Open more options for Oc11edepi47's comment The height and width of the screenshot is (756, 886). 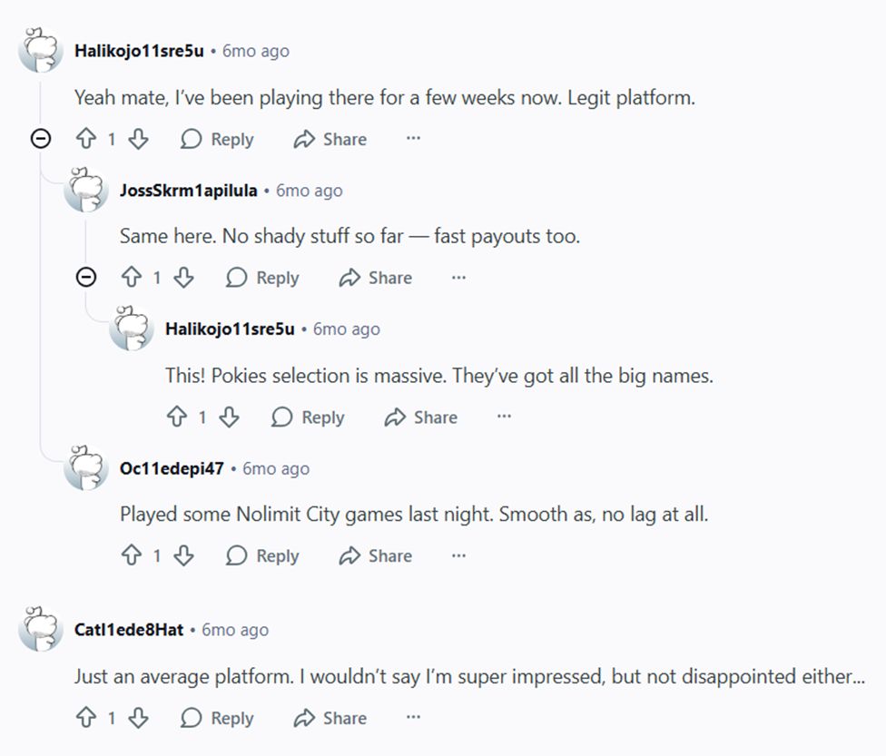click(458, 555)
